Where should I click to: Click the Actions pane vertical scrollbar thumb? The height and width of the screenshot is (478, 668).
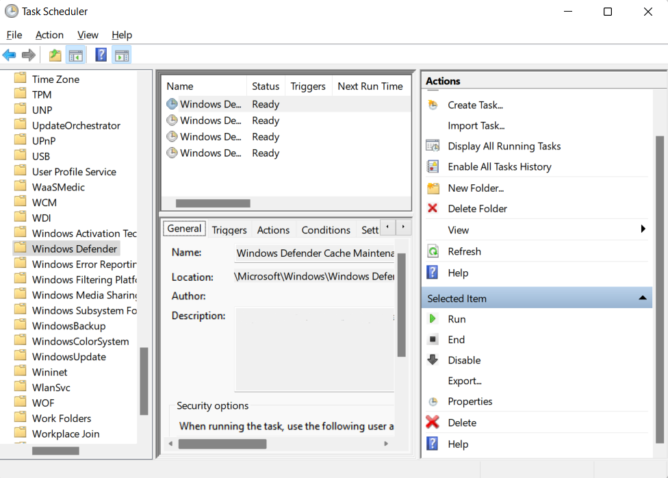[x=660, y=290]
